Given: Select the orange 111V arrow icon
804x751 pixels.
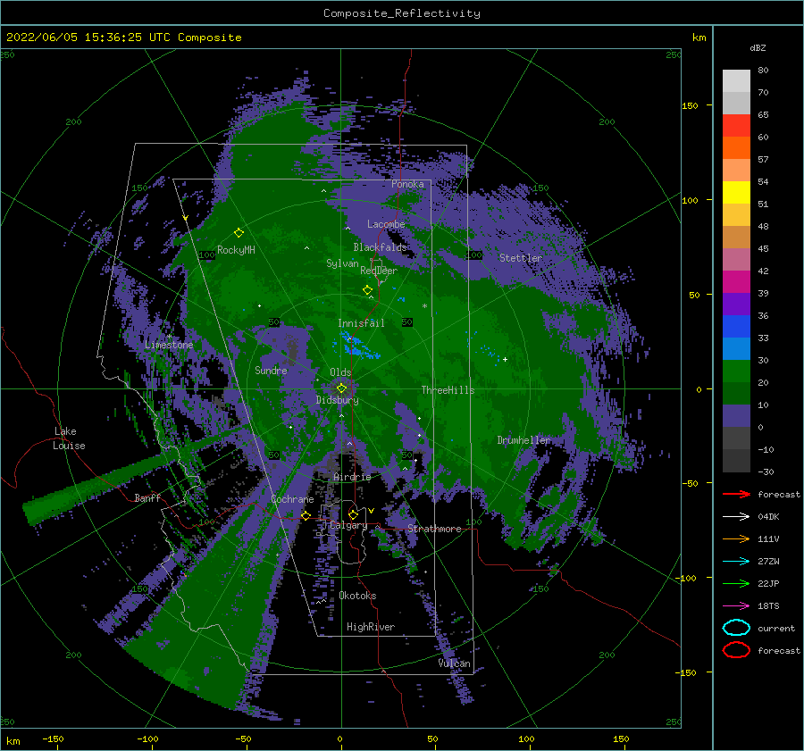Looking at the screenshot, I should pyautogui.click(x=736, y=538).
